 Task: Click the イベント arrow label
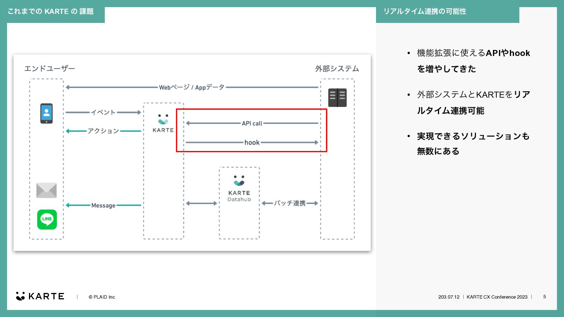103,112
